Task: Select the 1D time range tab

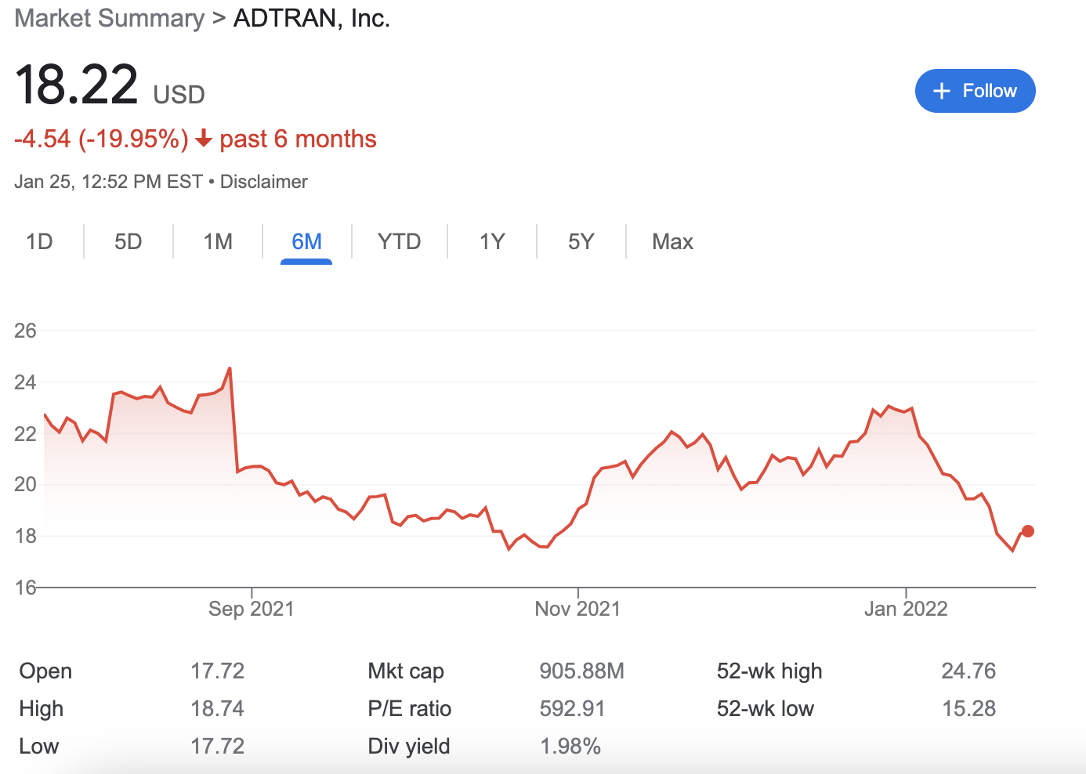Action: click(39, 241)
